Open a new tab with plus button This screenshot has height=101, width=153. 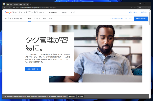[x=31, y=4]
